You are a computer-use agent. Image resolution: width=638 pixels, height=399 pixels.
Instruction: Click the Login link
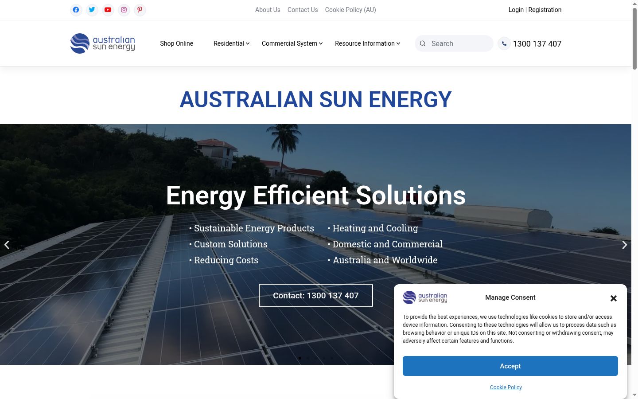[x=516, y=10]
